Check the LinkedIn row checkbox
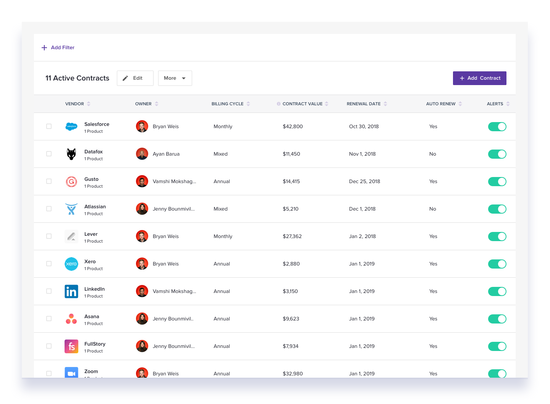Image resolution: width=550 pixels, height=404 pixels. coord(49,291)
